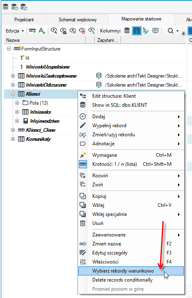Open the Adnotacje submenu
Image resolution: width=192 pixels, height=298 pixels.
[131, 144]
